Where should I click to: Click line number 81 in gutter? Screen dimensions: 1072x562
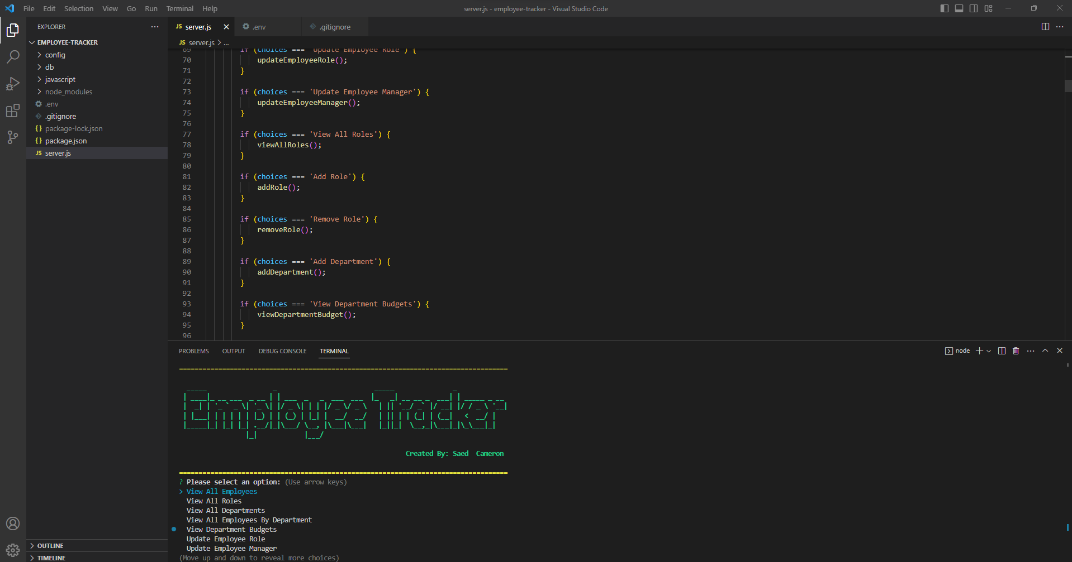click(x=187, y=176)
